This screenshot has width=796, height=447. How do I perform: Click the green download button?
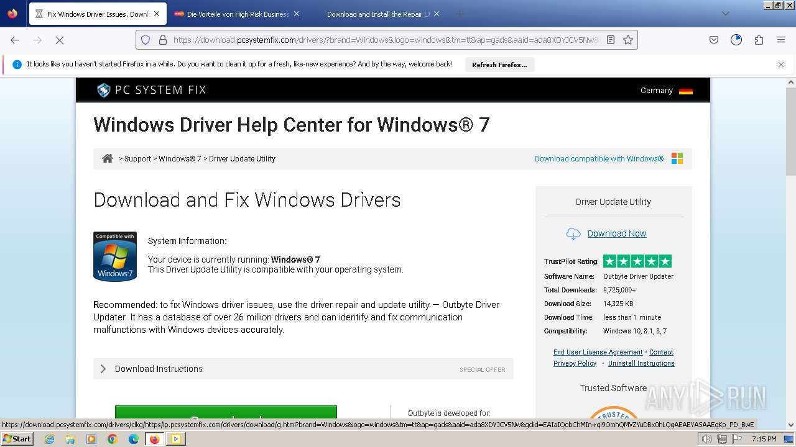click(x=226, y=412)
